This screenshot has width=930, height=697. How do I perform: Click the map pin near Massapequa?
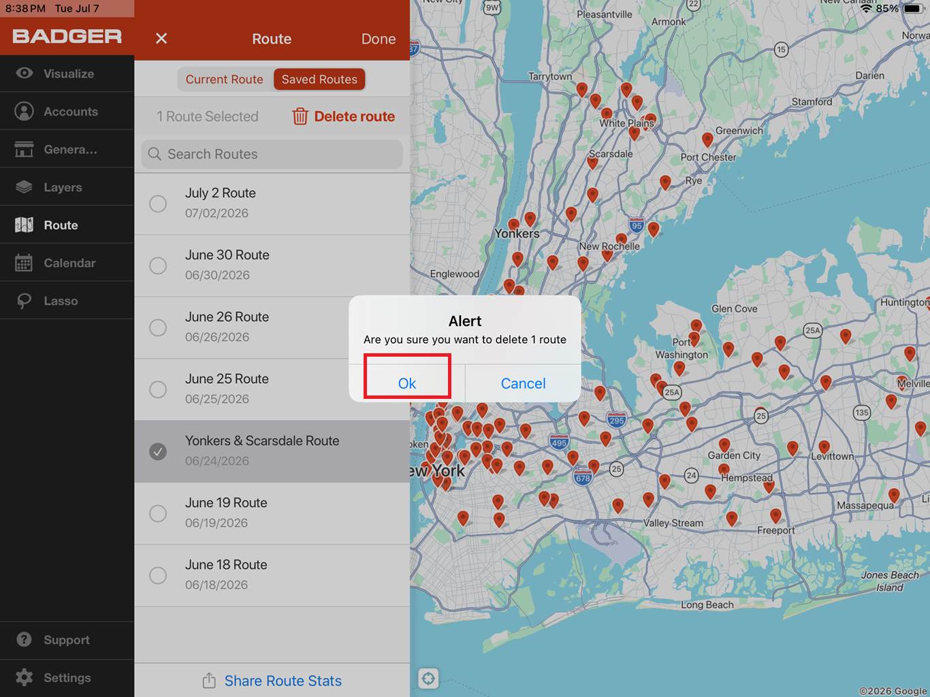pos(894,496)
